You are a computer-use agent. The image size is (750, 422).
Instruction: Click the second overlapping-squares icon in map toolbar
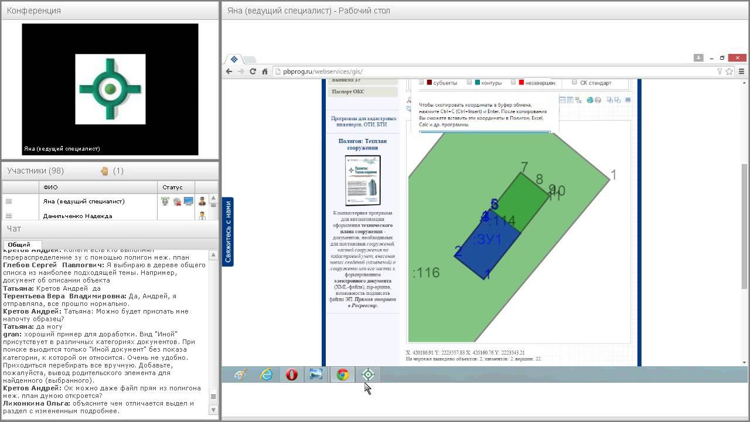click(617, 100)
